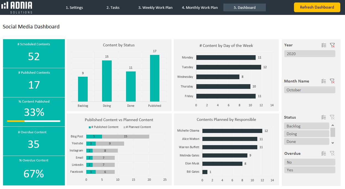Filter Status by Backlog
The width and height of the screenshot is (345, 189).
pos(306,126)
